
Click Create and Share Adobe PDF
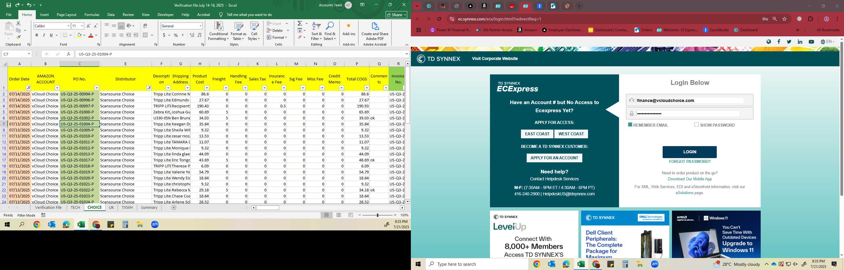(x=375, y=31)
